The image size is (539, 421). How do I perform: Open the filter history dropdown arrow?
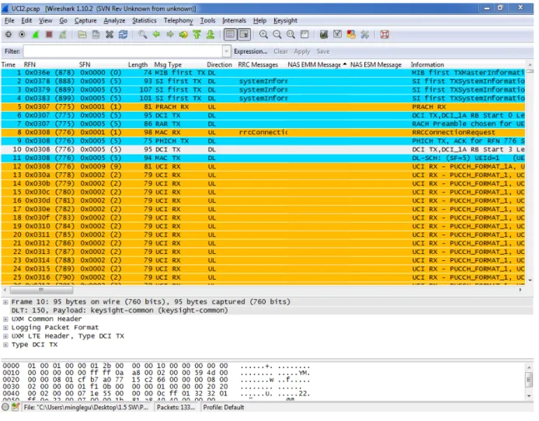227,51
